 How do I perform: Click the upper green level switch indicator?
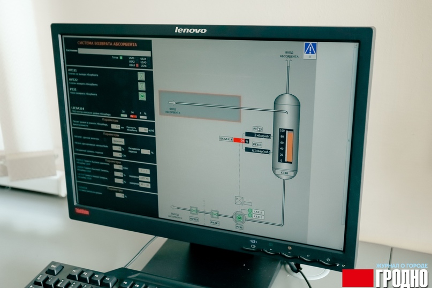[x=250, y=210]
